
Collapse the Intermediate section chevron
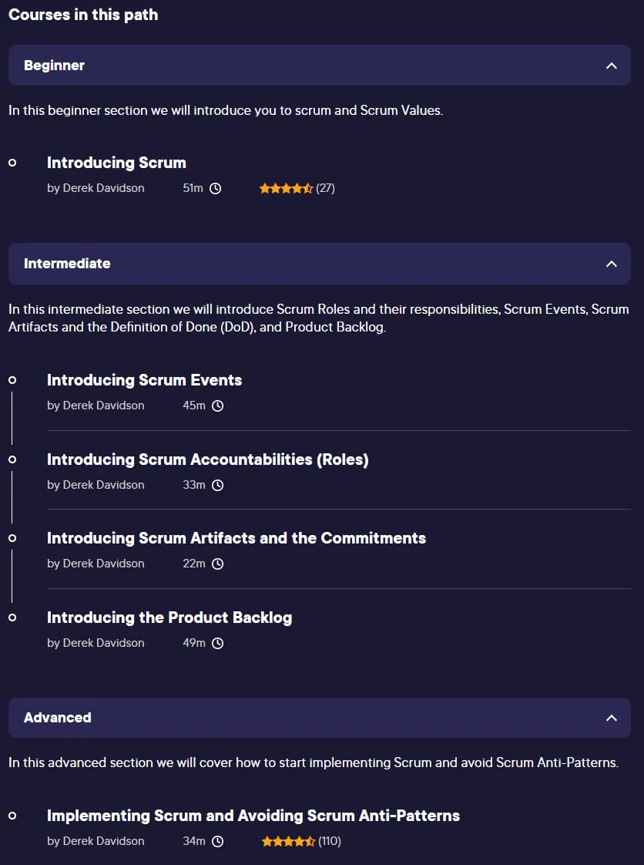(612, 264)
